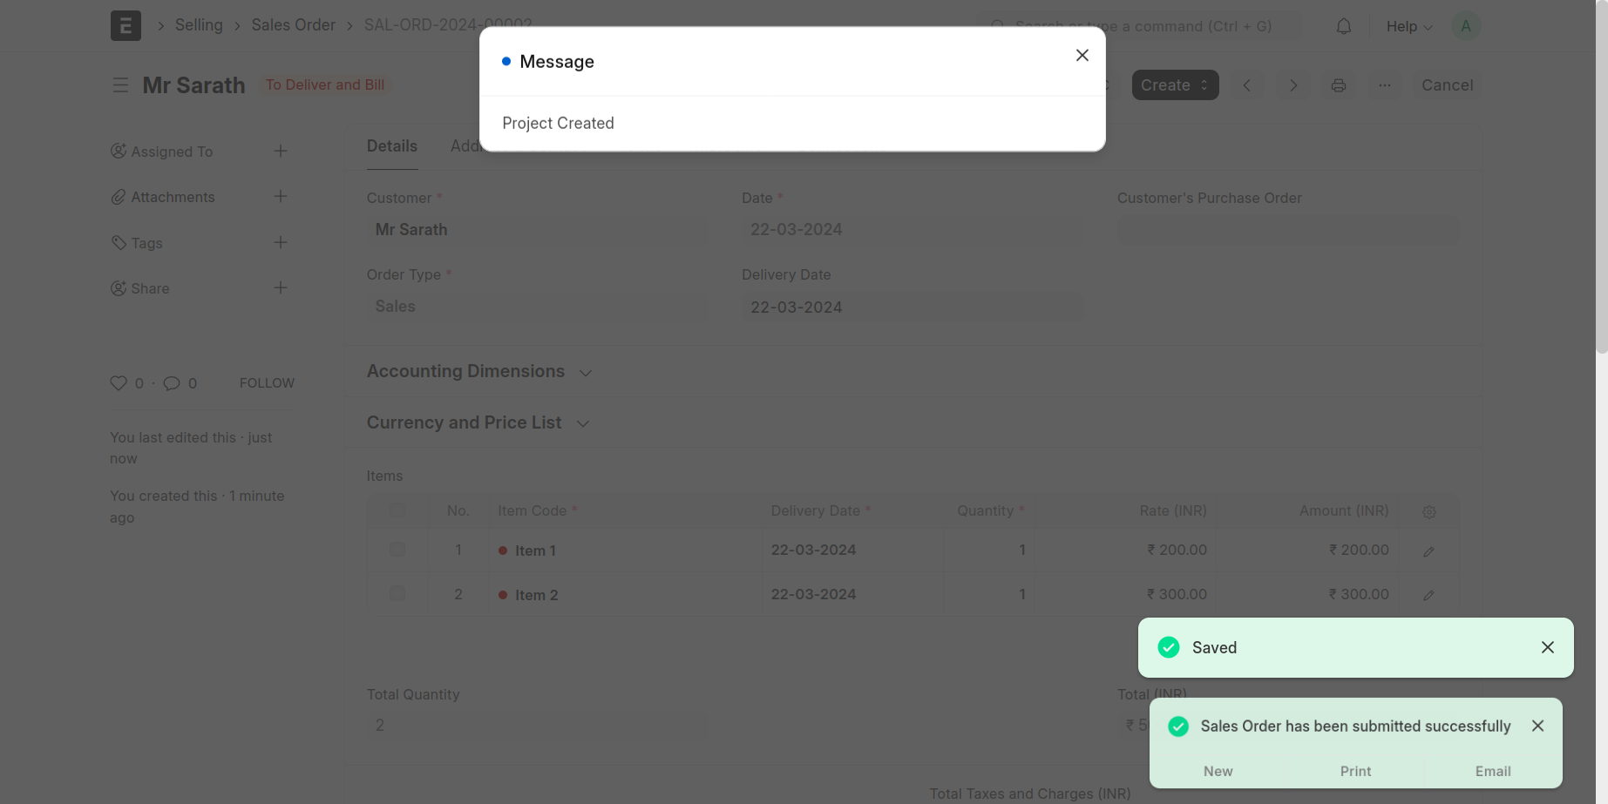Screen dimensions: 1608x804
Task: Toggle the sidebar hamburger icon
Action: 120,85
